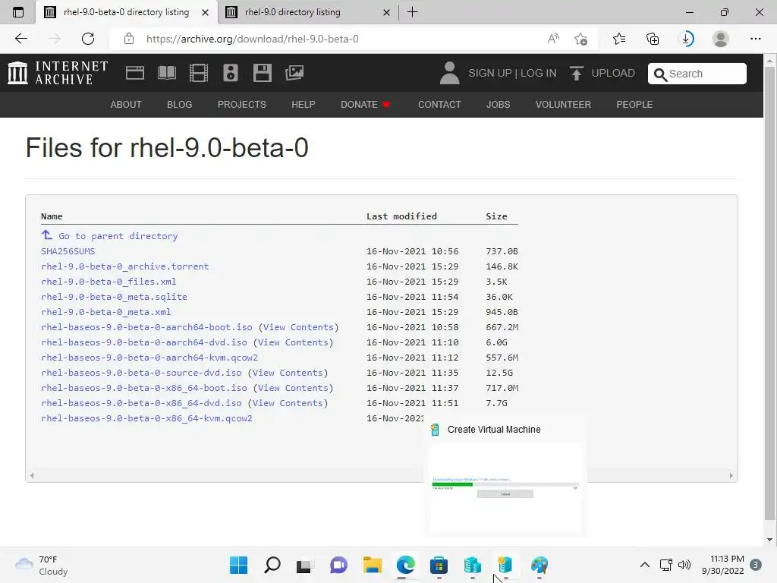Click the Internet Archive logo
This screenshot has width=777, height=583.
(x=58, y=73)
